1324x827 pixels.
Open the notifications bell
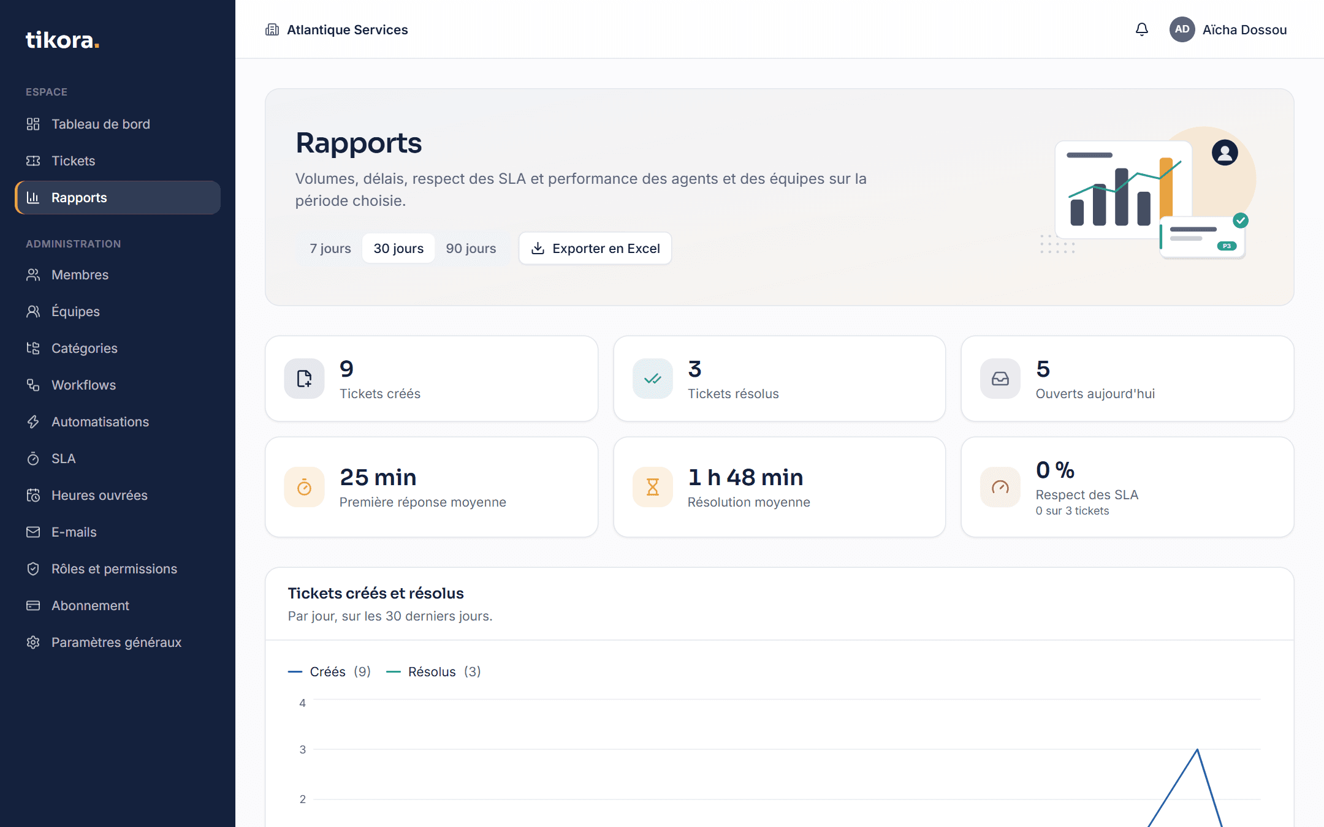tap(1141, 29)
